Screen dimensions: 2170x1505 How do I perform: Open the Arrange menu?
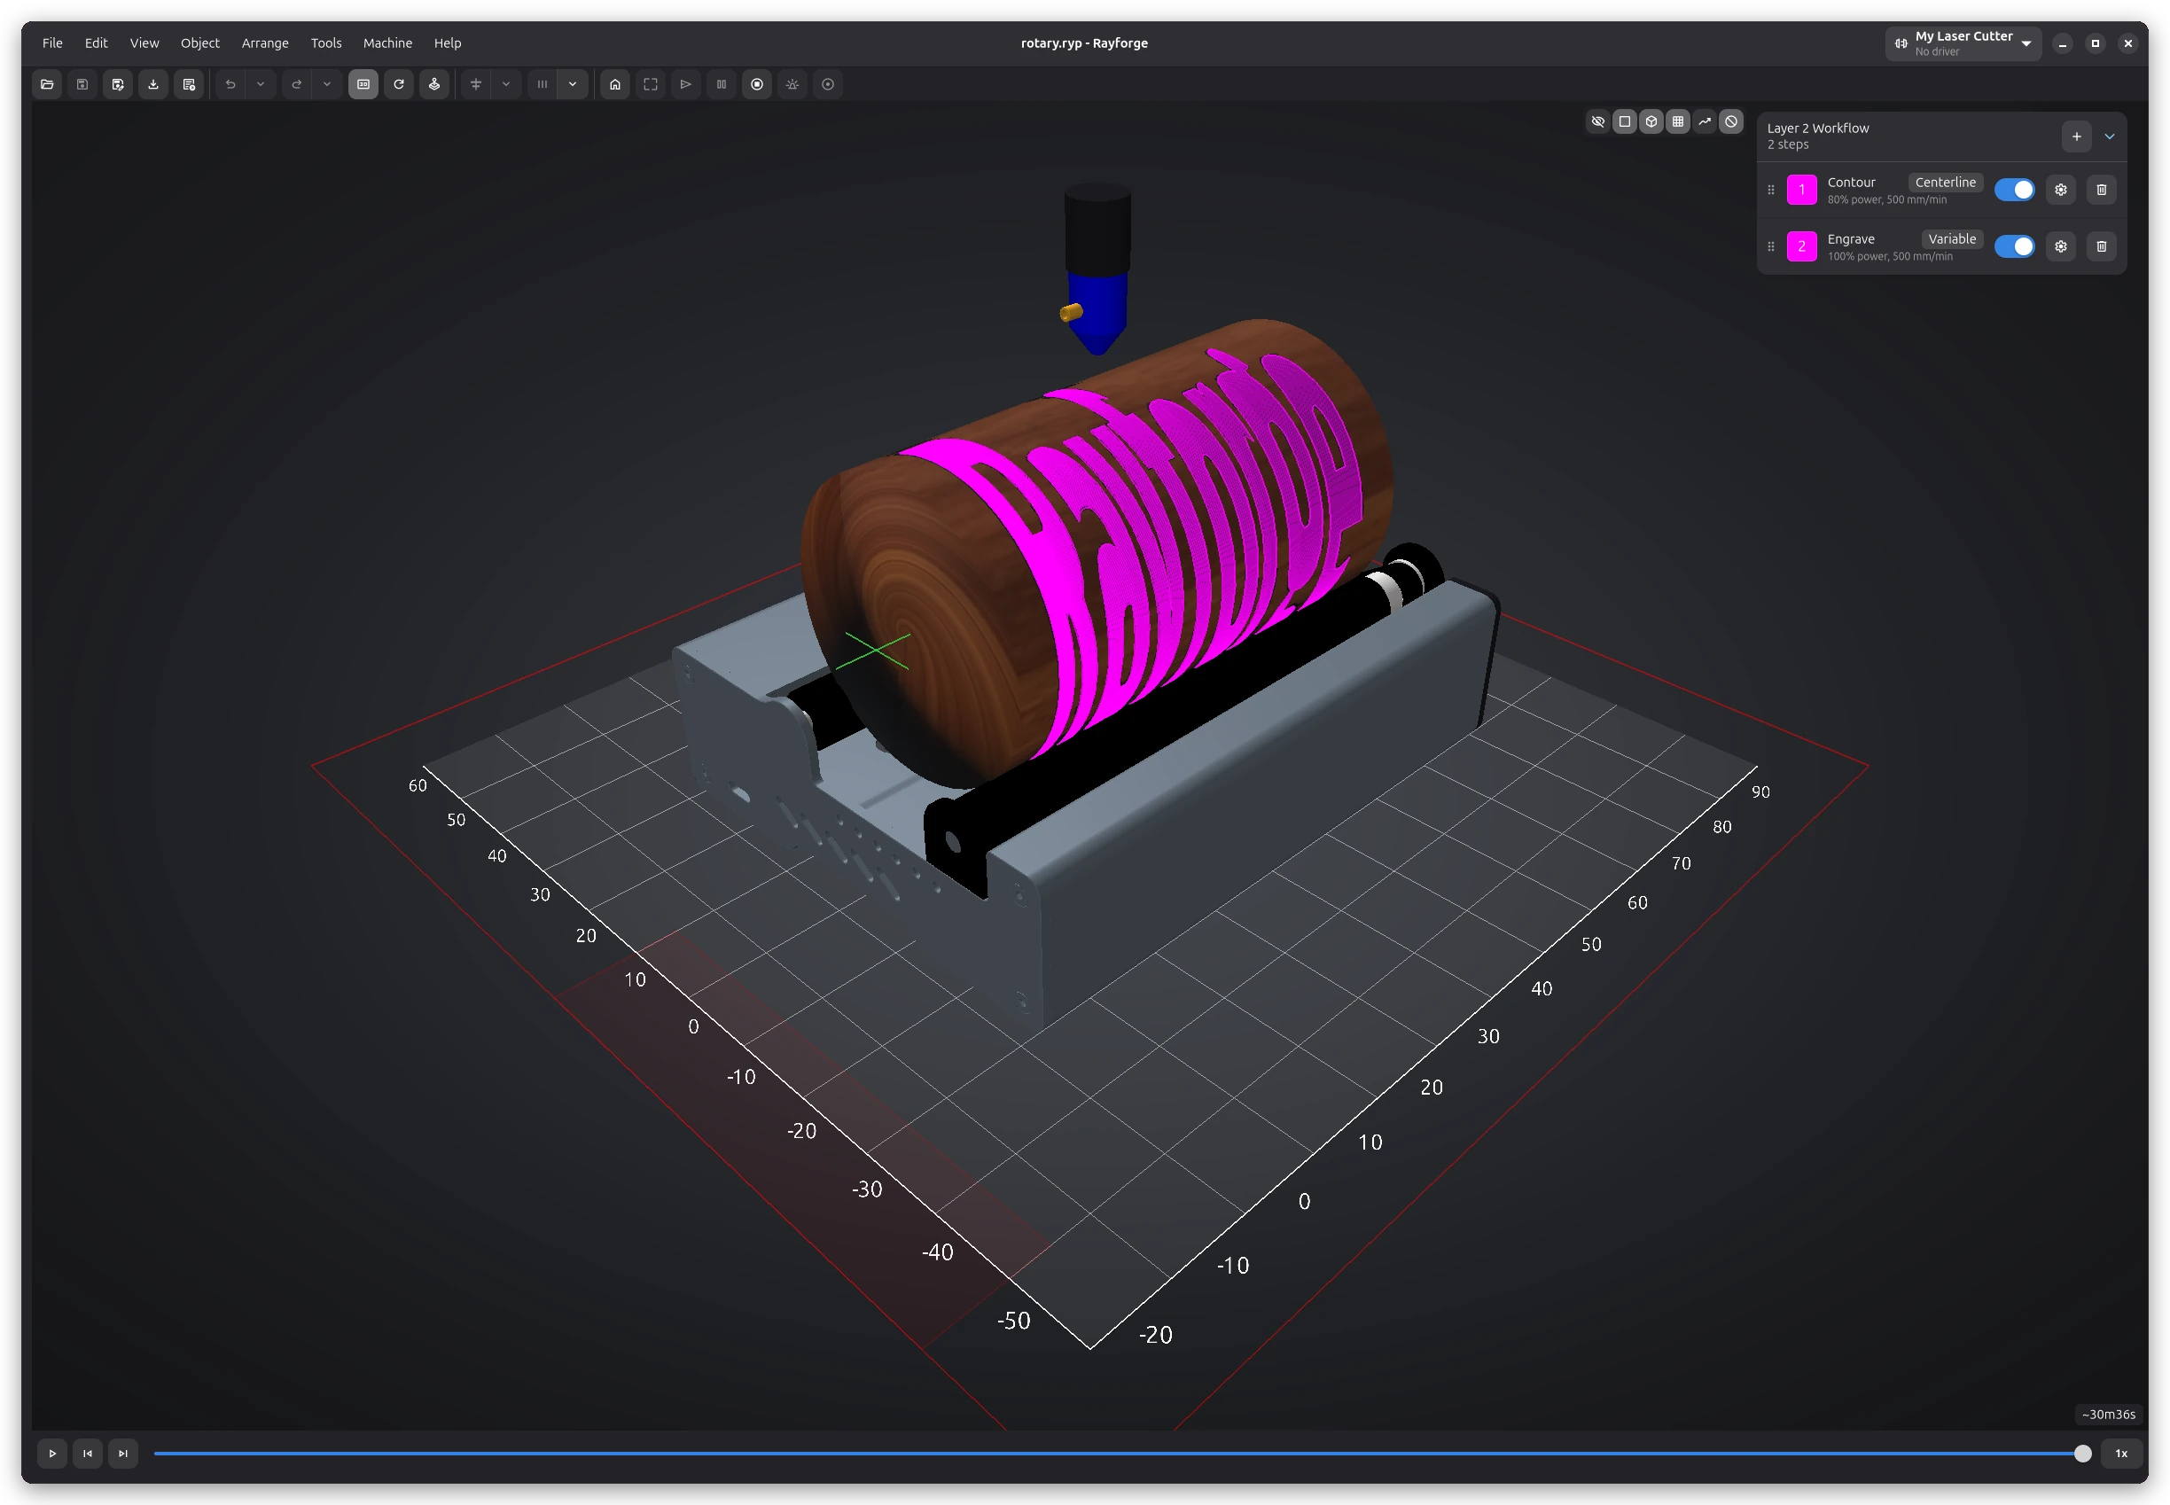point(265,43)
